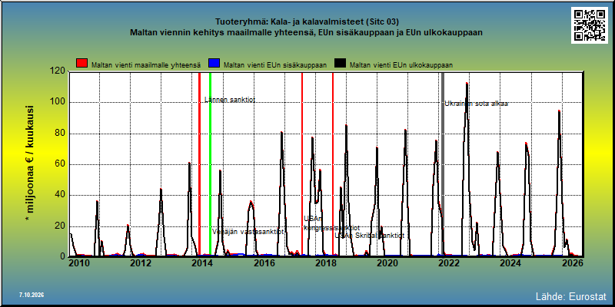Click the 'Lännen sanktiot' annotation
This screenshot has width=615, height=307.
tap(230, 100)
